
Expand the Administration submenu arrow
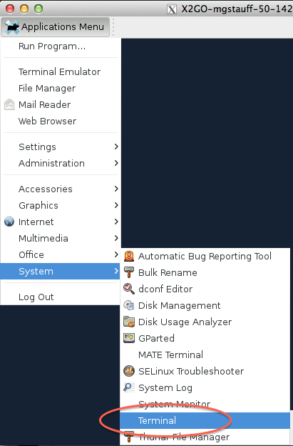tap(116, 163)
